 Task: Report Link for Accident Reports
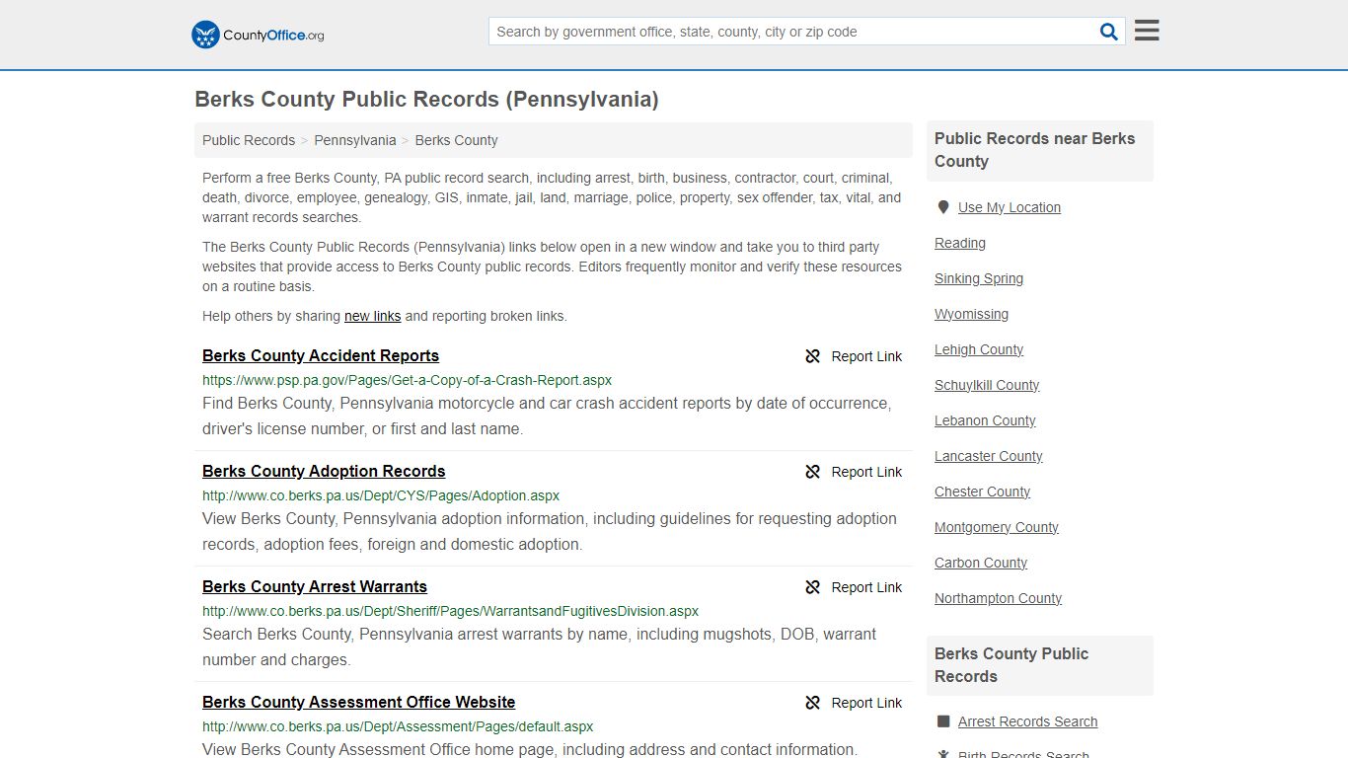(x=866, y=356)
